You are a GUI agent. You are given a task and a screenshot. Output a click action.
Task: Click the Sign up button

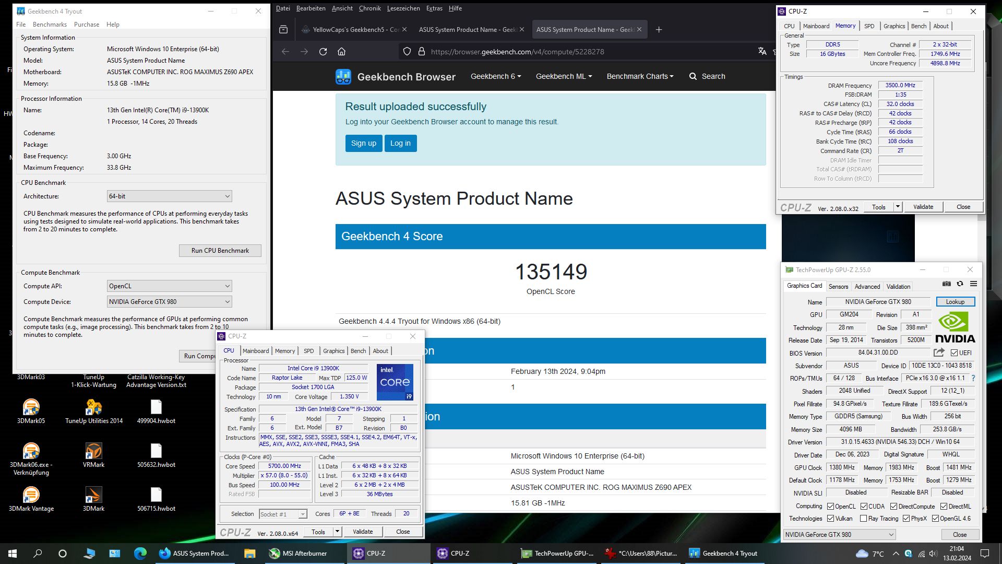pos(364,143)
